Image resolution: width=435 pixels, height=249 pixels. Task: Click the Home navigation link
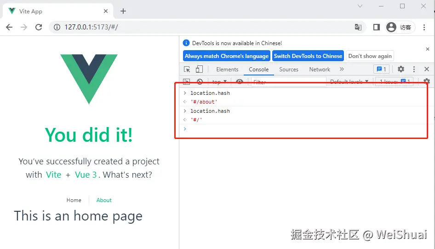(x=74, y=200)
